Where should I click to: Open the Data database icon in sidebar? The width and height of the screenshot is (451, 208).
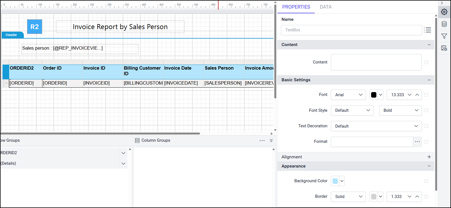(x=444, y=24)
